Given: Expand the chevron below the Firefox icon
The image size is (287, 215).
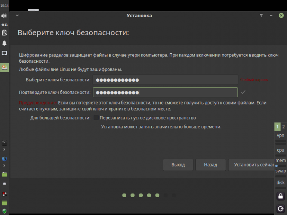Looking at the screenshot, I should [4, 165].
